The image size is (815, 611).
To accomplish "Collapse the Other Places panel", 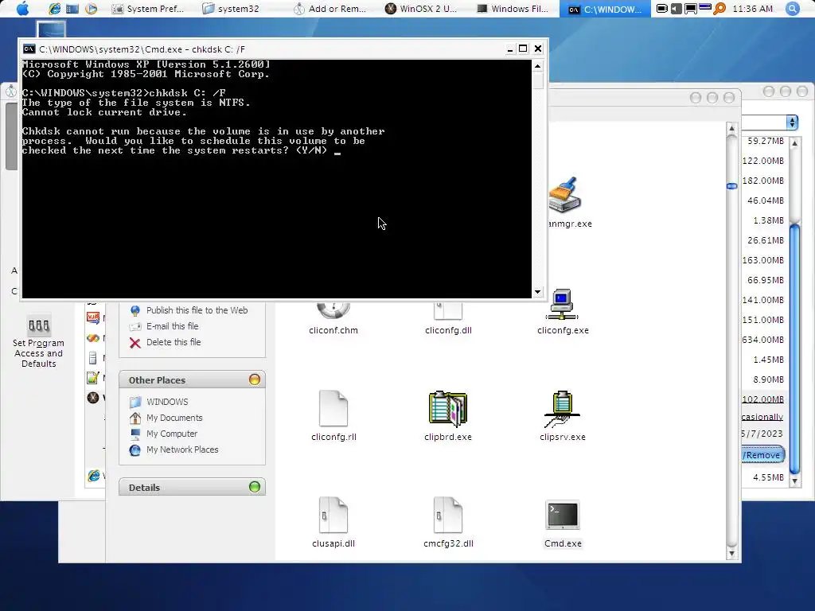I will [254, 379].
